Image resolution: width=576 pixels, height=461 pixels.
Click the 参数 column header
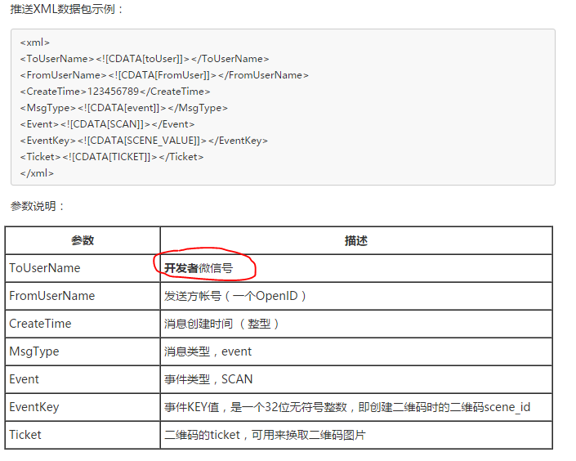(83, 240)
